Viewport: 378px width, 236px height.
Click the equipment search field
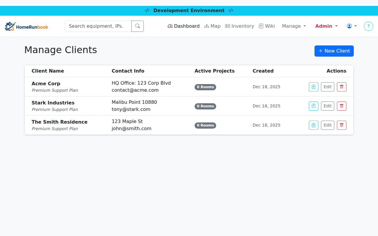(98, 26)
